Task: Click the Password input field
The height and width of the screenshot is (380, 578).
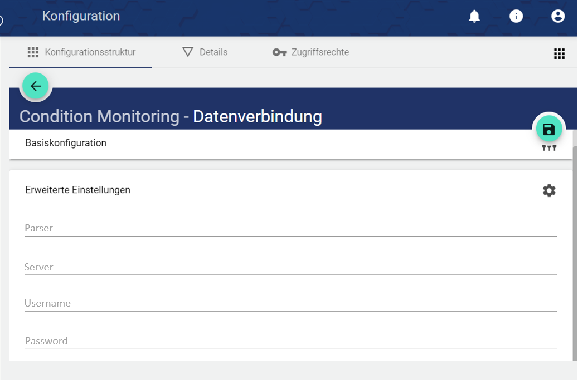Action: point(290,341)
